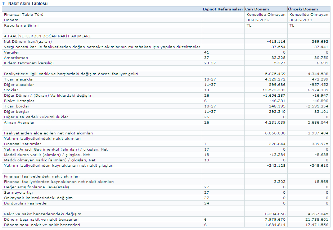Click the Durdurulan Faaliyetler row label
The height and width of the screenshot is (230, 333).
click(x=26, y=203)
